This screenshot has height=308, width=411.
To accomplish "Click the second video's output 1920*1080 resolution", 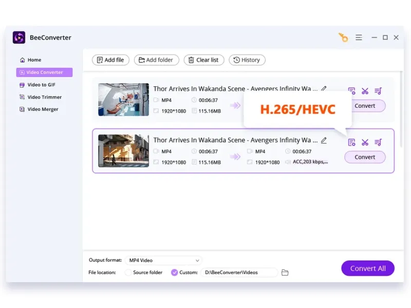I will click(x=267, y=162).
